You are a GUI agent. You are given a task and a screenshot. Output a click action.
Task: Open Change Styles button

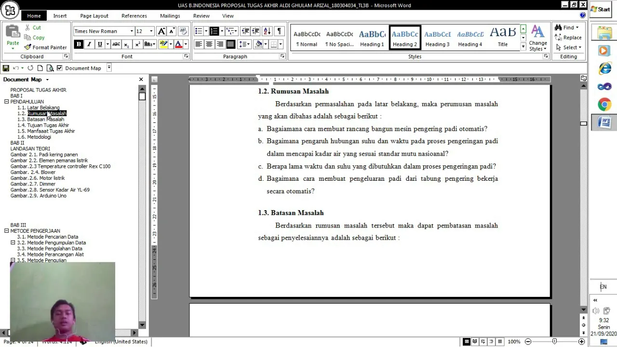click(x=537, y=39)
